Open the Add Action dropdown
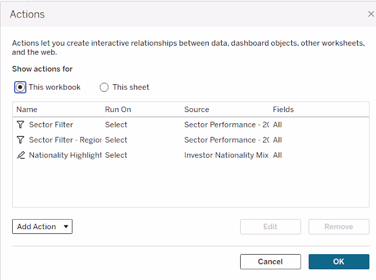376x280 pixels. (42, 226)
